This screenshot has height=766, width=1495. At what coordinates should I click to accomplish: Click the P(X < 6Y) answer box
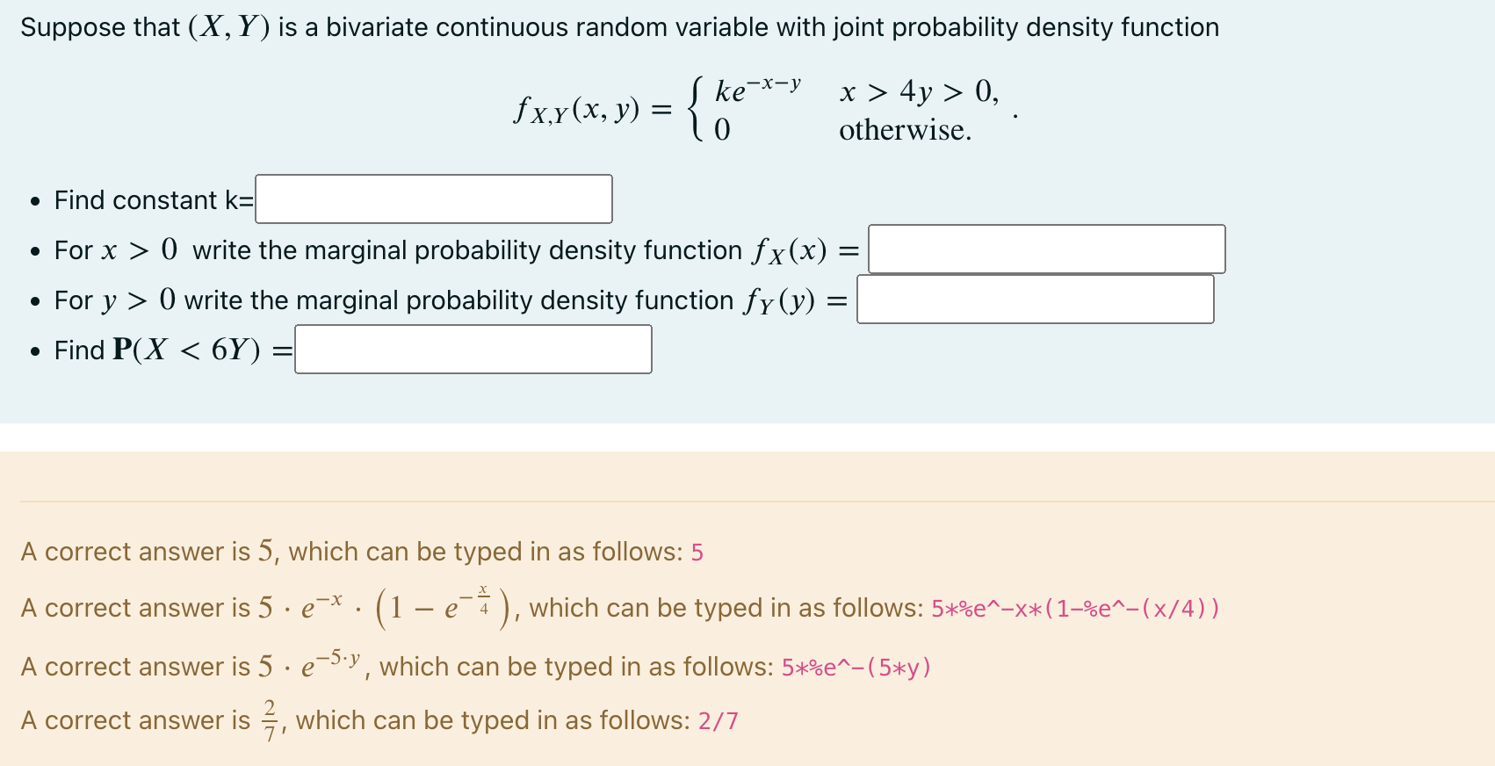point(473,349)
